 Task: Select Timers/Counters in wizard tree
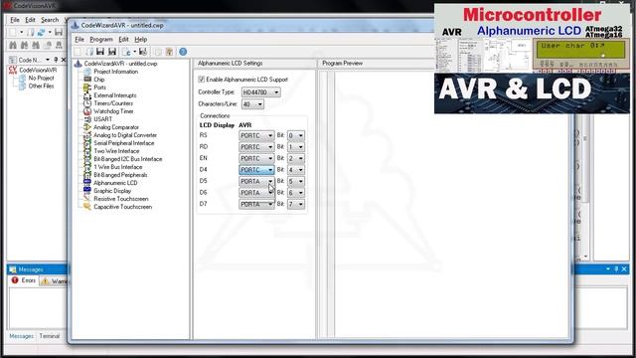point(113,103)
